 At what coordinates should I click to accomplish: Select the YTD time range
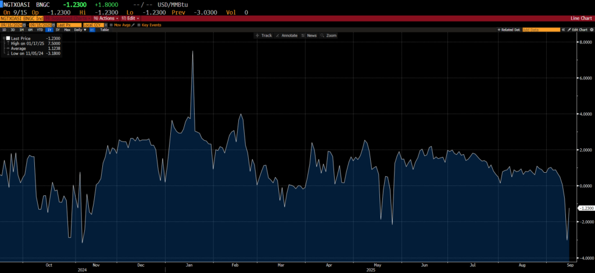(40, 30)
